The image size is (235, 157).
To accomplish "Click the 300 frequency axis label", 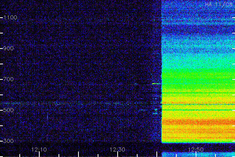I will click(x=8, y=141).
